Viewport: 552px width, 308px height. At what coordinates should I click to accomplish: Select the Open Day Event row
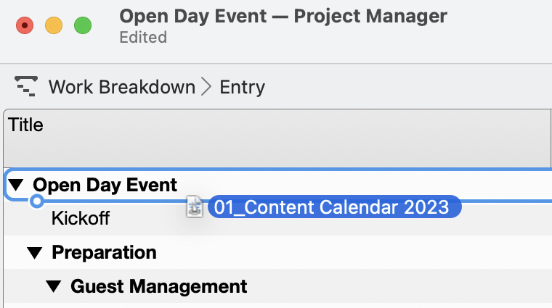105,185
